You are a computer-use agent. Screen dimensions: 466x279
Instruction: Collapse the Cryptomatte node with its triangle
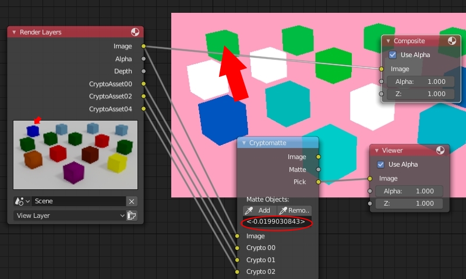tap(243, 143)
